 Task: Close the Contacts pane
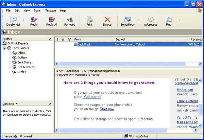click(50, 103)
